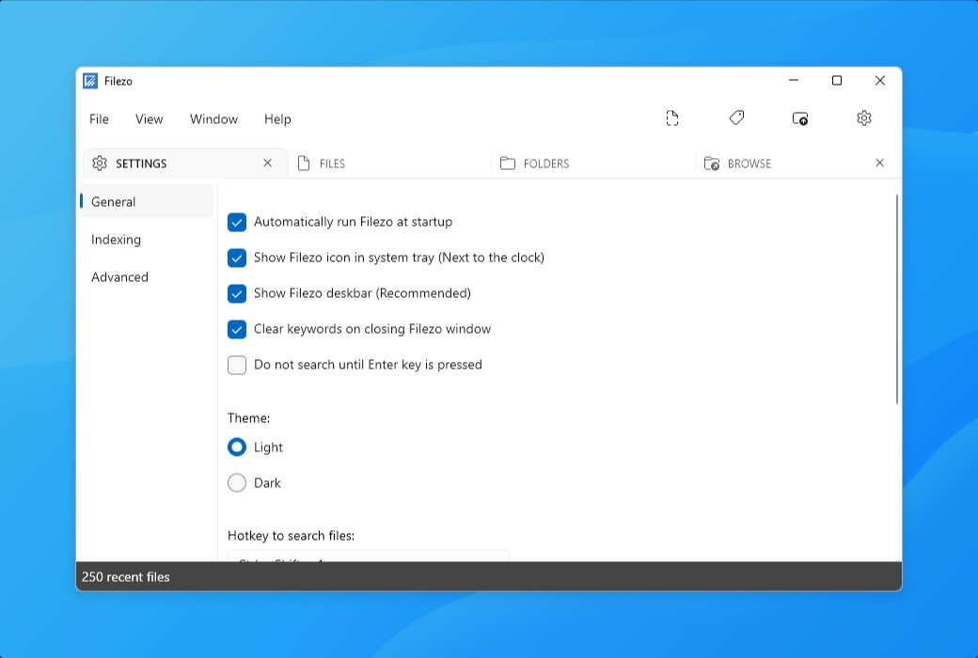Click the page icon on FILES tab
Screen dimensions: 978x658
click(x=304, y=164)
